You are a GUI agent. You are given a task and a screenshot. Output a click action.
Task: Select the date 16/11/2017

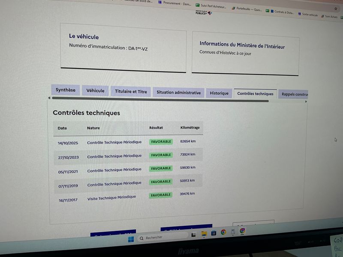pos(68,200)
